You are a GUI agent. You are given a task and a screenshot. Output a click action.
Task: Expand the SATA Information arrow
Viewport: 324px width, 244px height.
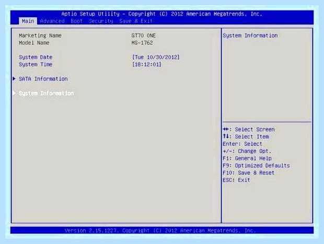[14, 78]
